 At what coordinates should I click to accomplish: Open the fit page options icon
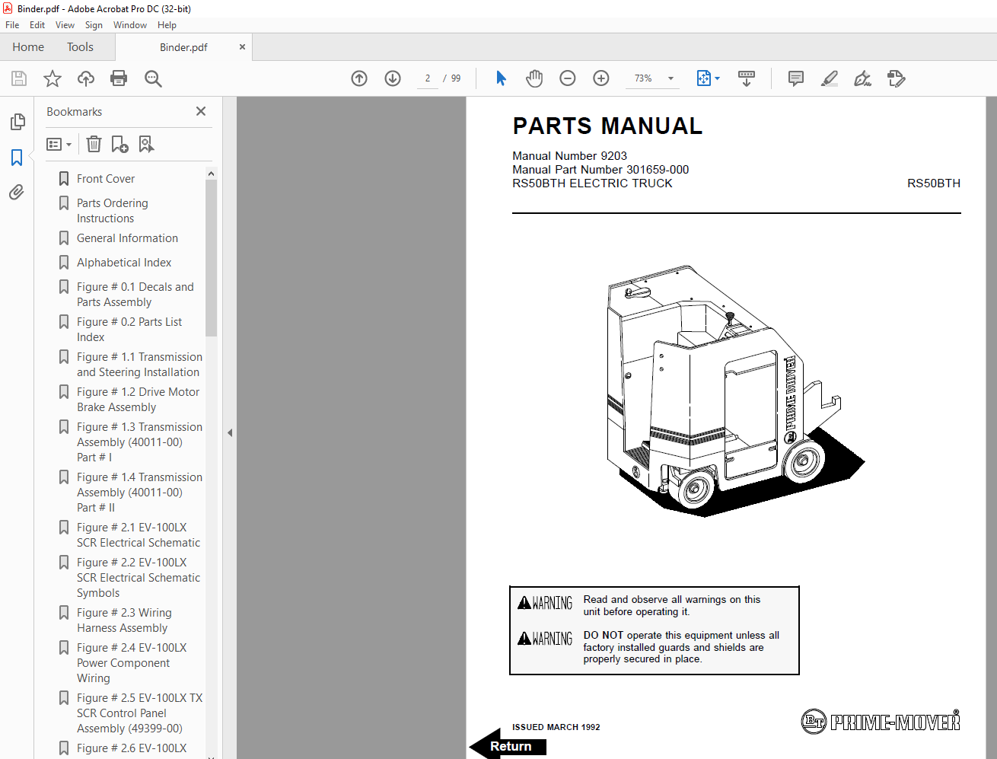click(x=708, y=78)
